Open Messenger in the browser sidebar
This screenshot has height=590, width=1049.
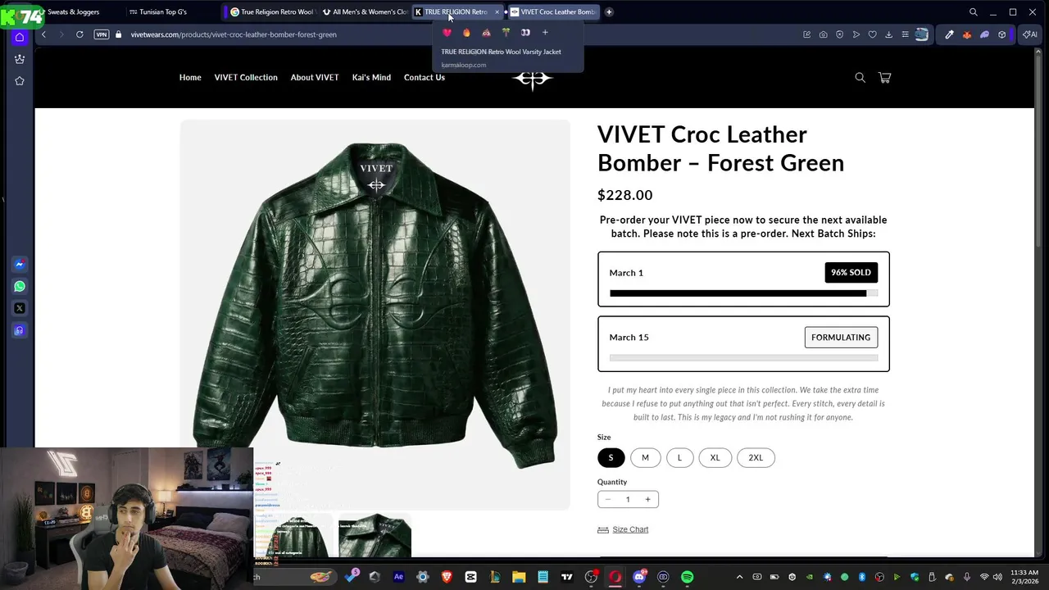click(x=20, y=264)
